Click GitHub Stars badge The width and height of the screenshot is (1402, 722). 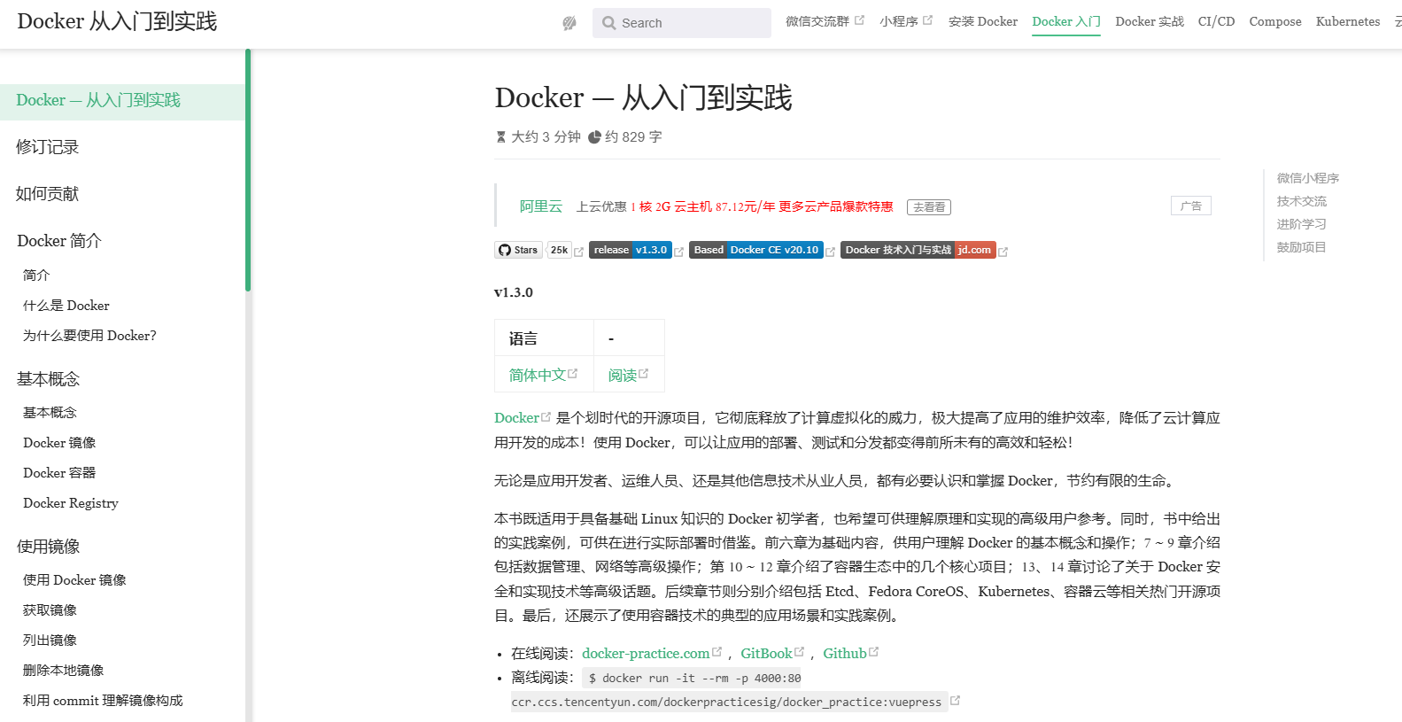pos(518,250)
